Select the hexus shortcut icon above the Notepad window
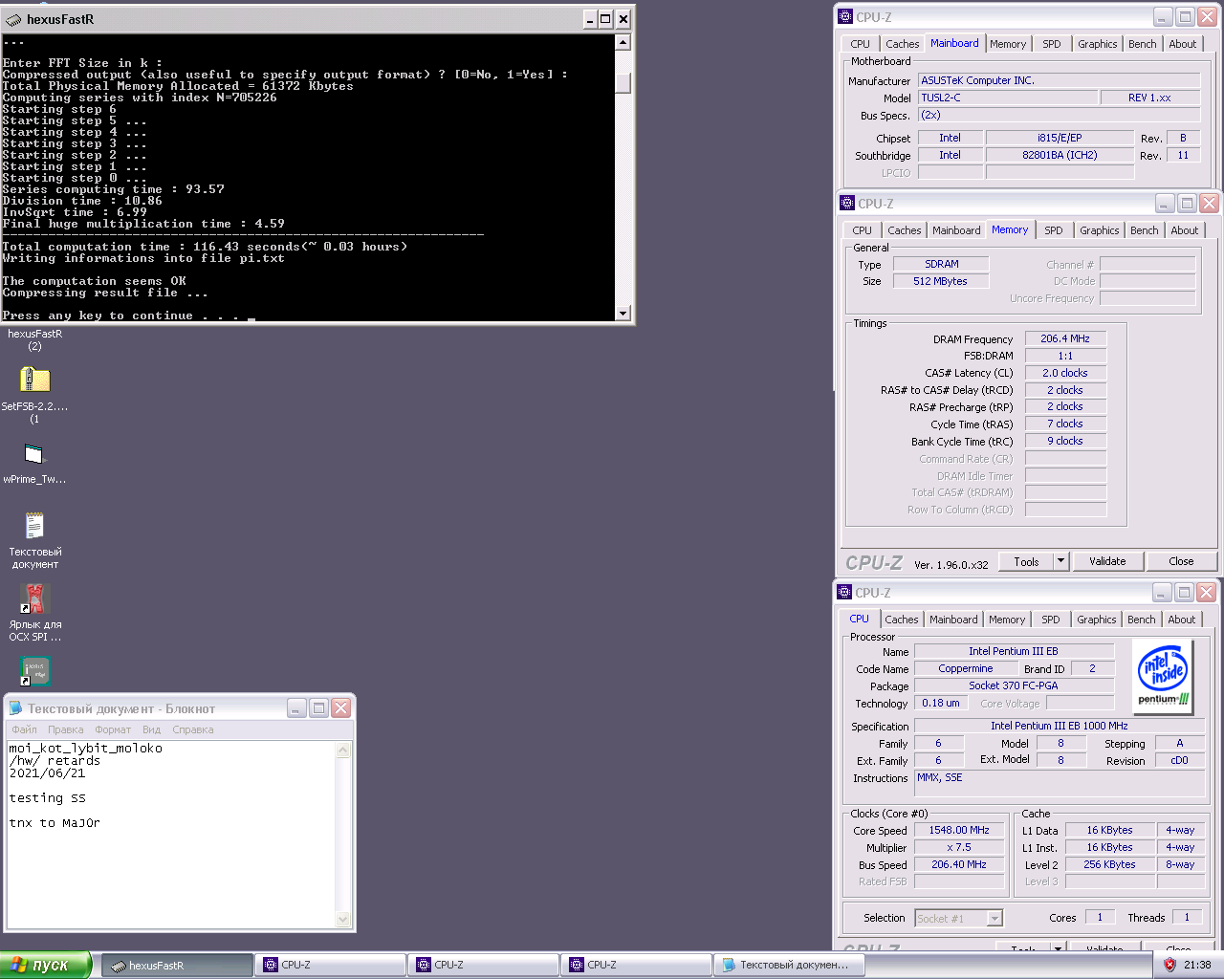The width and height of the screenshot is (1224, 979). [x=34, y=671]
